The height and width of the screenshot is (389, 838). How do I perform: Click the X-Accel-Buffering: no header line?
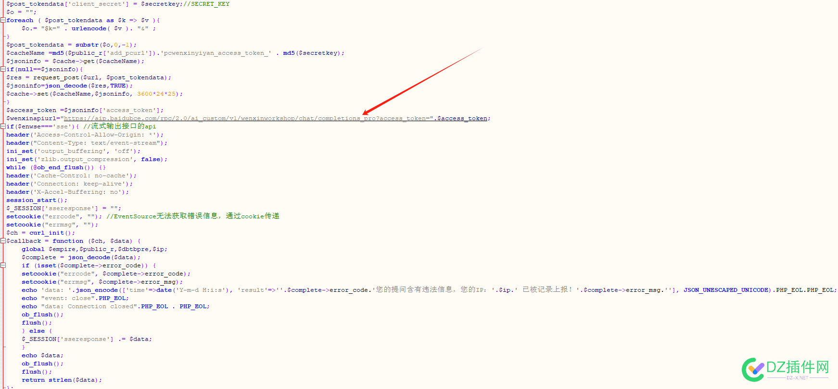click(67, 192)
